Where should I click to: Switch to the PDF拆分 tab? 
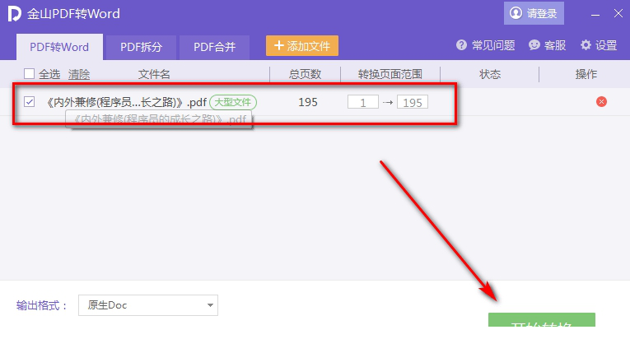coord(141,47)
